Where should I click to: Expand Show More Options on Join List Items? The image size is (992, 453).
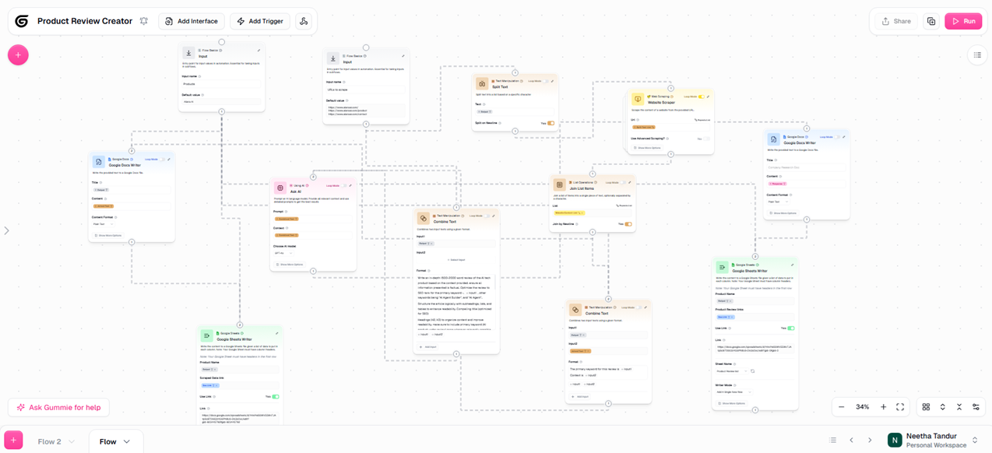click(x=582, y=226)
